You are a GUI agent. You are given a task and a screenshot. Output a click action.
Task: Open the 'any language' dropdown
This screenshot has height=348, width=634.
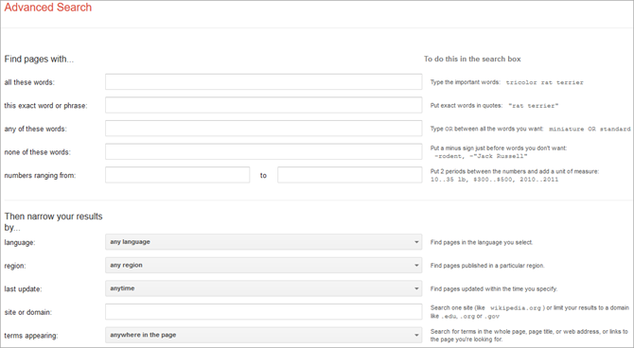pos(264,242)
